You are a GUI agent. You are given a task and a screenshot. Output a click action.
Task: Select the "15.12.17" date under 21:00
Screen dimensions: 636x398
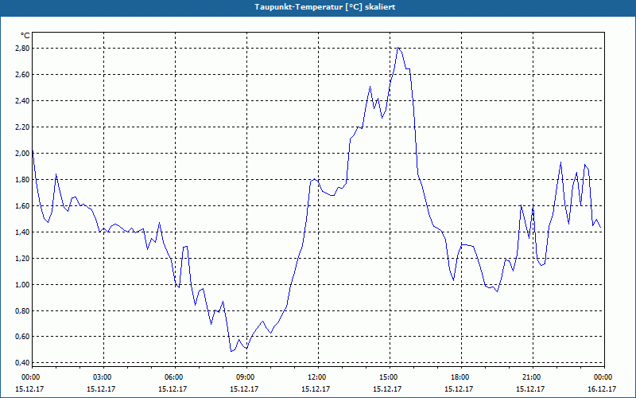(530, 388)
